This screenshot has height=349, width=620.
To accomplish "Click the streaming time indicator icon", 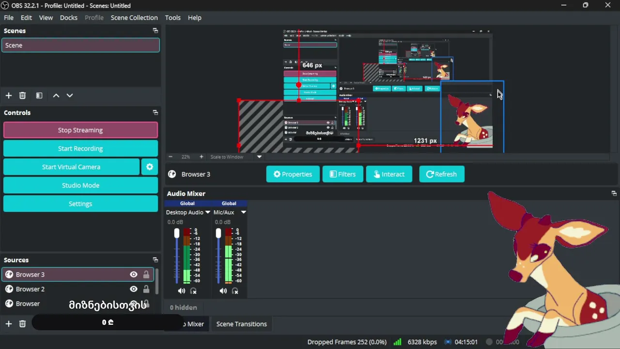I will click(x=448, y=342).
